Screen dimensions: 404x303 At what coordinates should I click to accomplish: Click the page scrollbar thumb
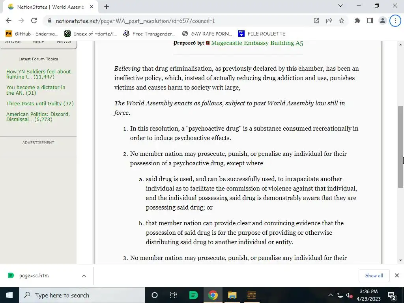[x=400, y=147]
